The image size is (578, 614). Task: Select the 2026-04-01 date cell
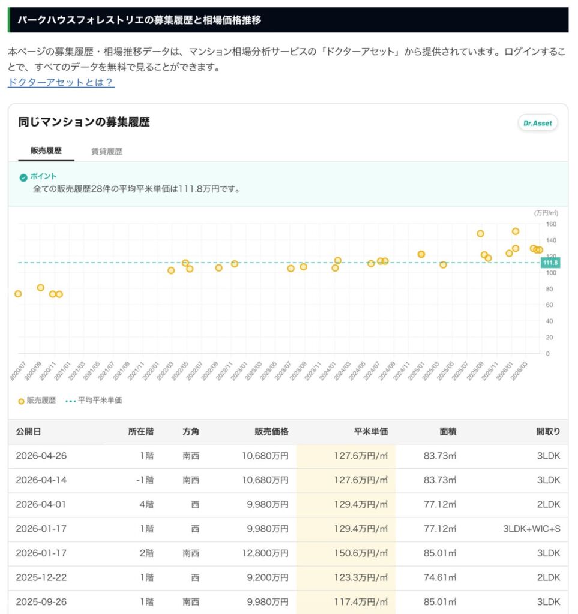(41, 504)
